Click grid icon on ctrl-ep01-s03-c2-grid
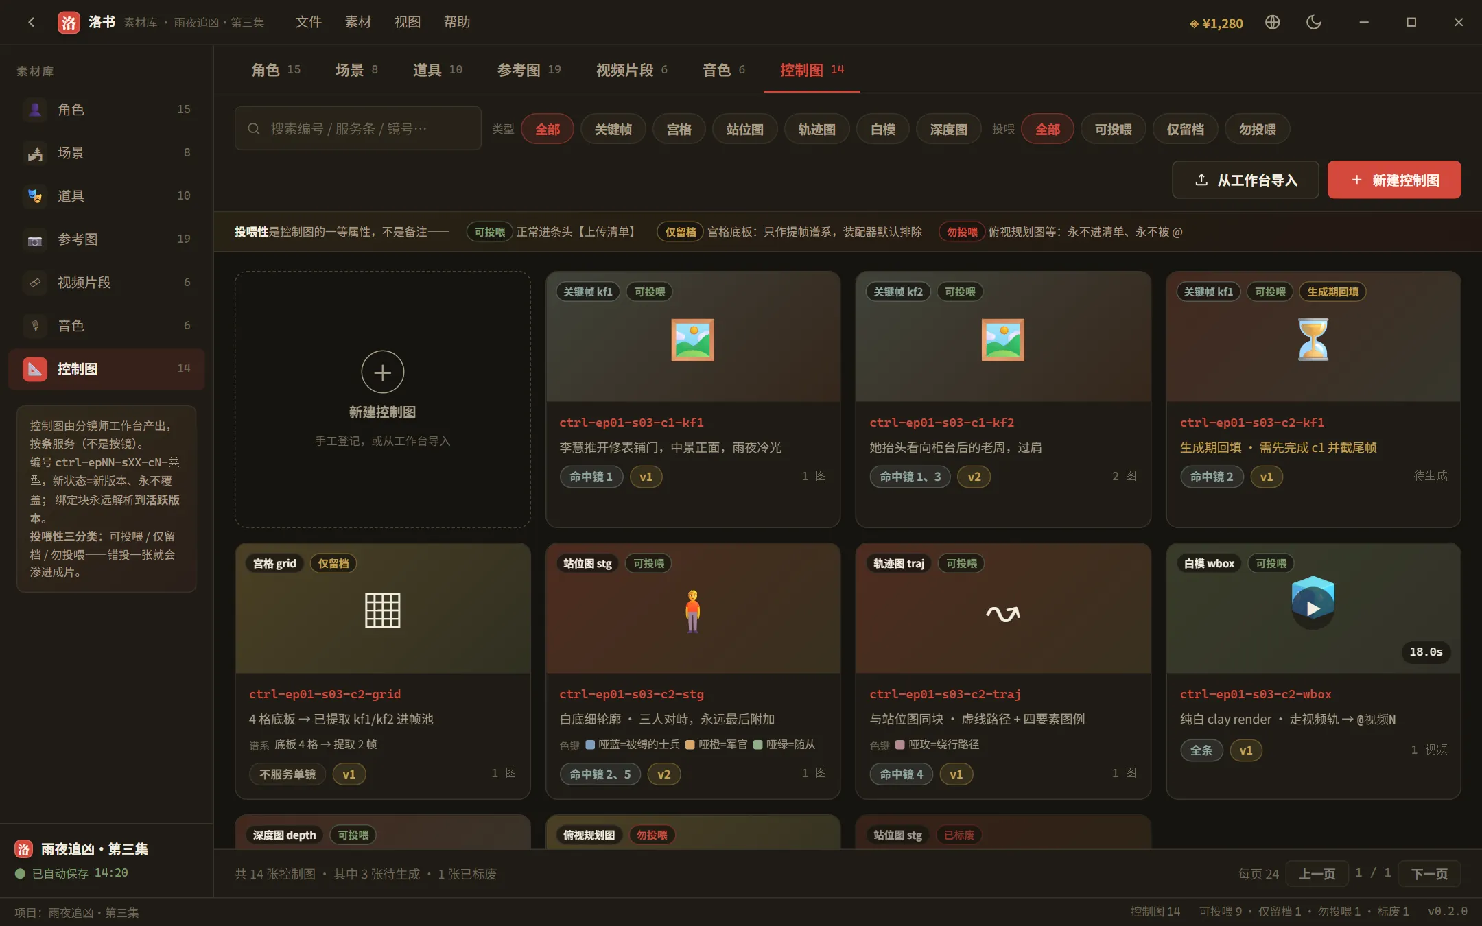 coord(382,610)
